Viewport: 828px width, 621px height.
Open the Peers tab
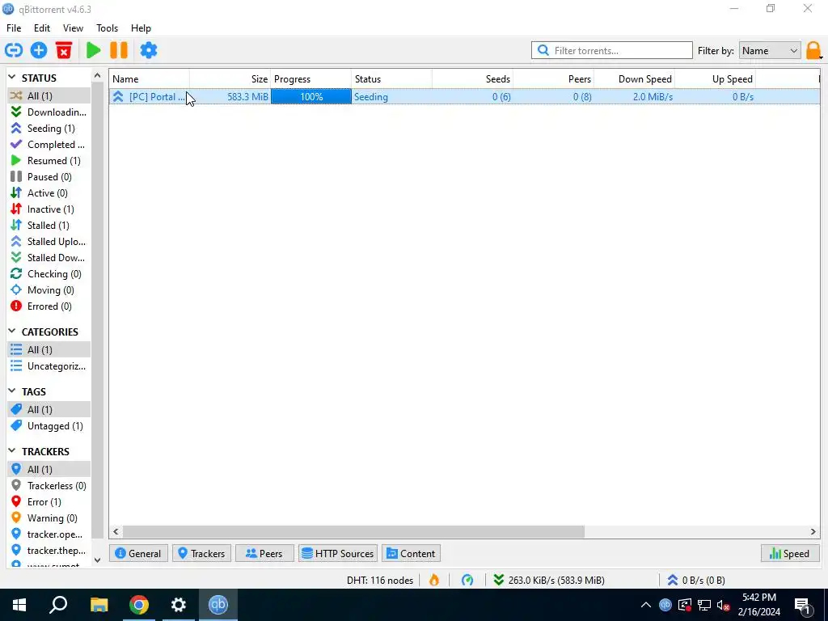tap(264, 553)
